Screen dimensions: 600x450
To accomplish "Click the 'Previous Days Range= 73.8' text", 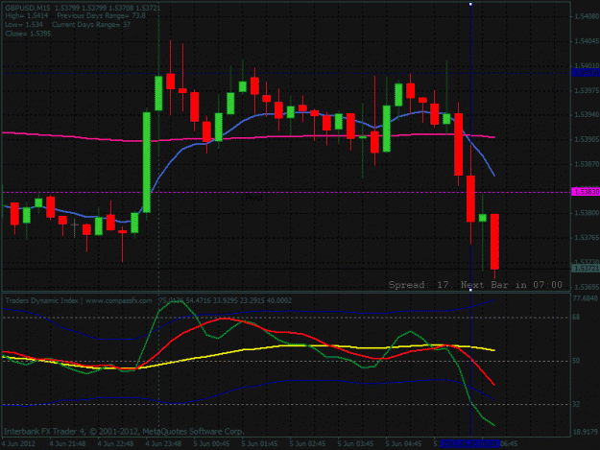I will click(x=102, y=16).
